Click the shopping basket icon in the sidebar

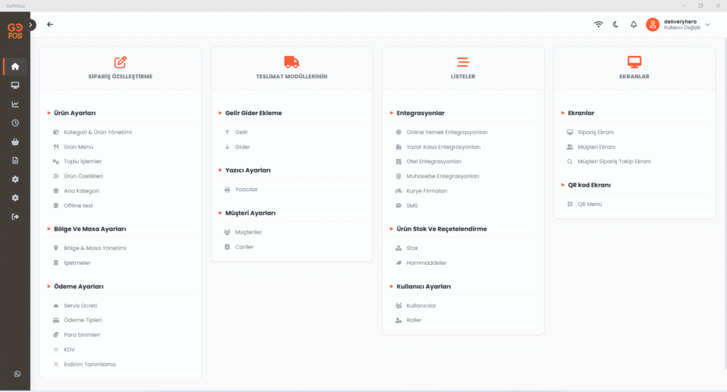(15, 141)
